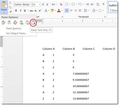
Task: Increase paragraph indent
Action: click(x=92, y=4)
